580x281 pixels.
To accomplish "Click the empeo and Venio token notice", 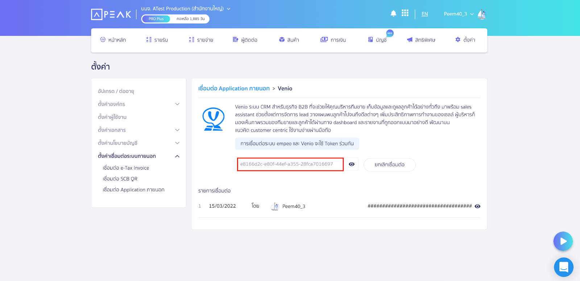I will [x=297, y=144].
